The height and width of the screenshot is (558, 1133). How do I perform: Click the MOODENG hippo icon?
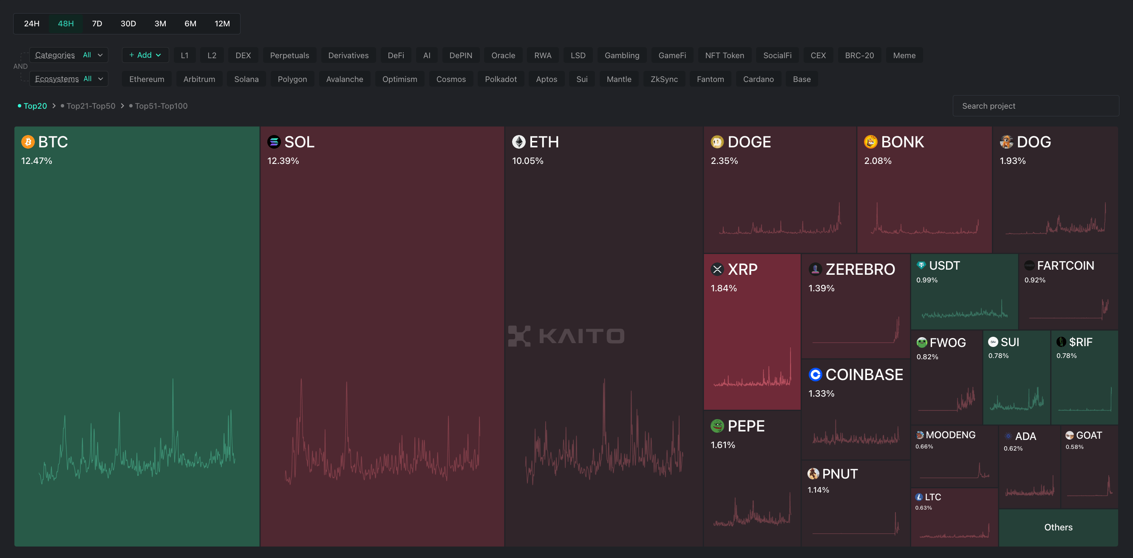920,435
